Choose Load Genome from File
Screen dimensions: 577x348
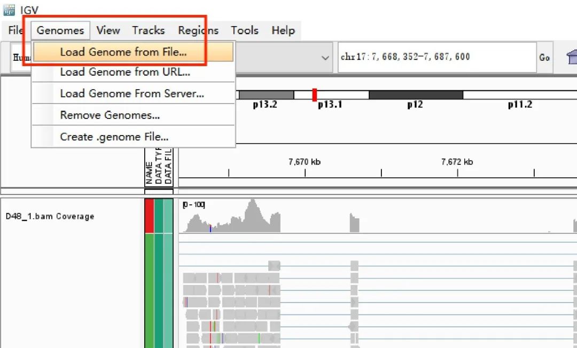133,52
